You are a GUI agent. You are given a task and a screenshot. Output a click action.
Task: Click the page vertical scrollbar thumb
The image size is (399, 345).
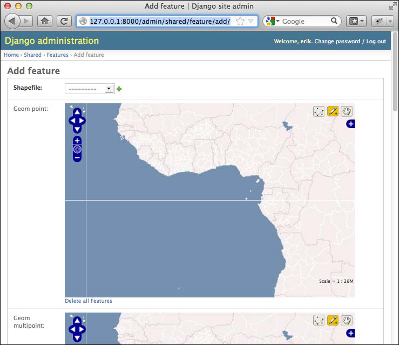pos(395,72)
